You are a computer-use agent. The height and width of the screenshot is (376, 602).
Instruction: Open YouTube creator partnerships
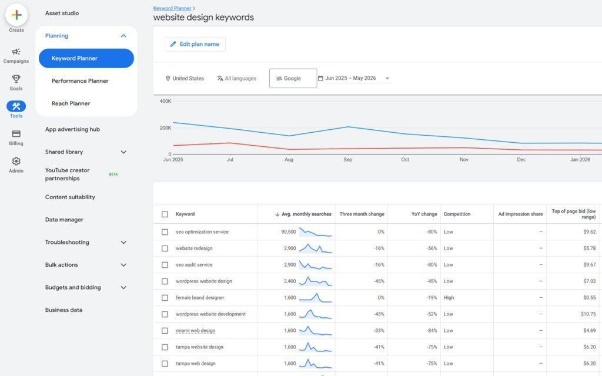(x=67, y=174)
